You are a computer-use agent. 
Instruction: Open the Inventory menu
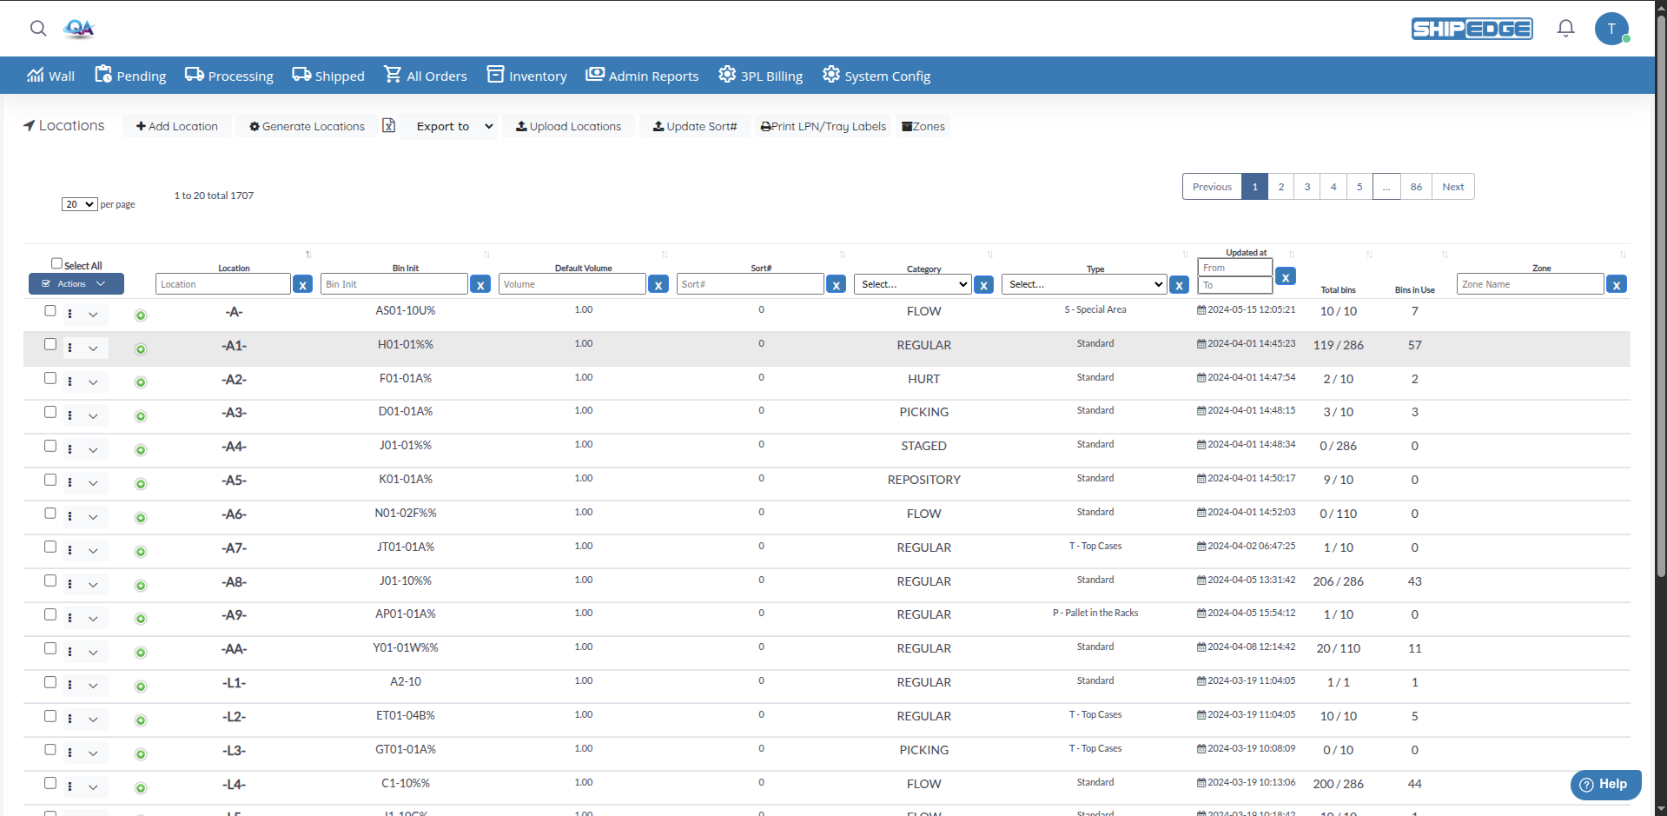[526, 76]
